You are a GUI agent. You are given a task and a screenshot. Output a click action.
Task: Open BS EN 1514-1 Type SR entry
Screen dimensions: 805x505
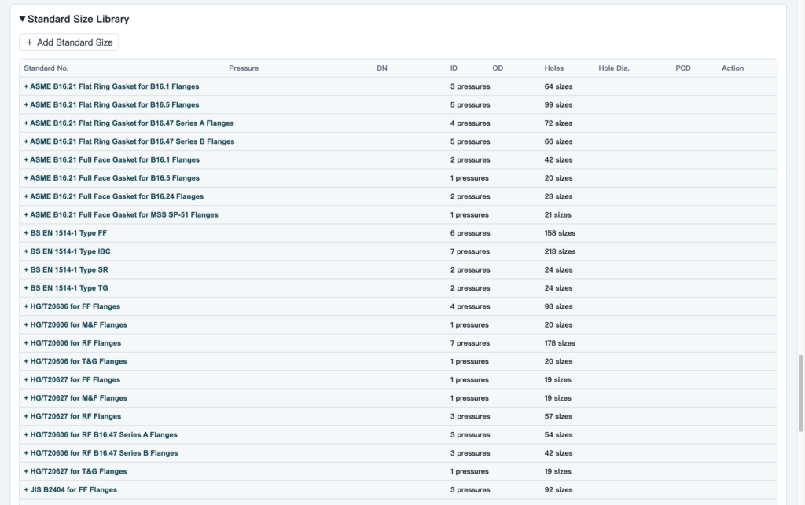(x=66, y=269)
